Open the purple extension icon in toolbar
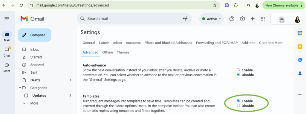The image size is (306, 114). (x=227, y=5)
